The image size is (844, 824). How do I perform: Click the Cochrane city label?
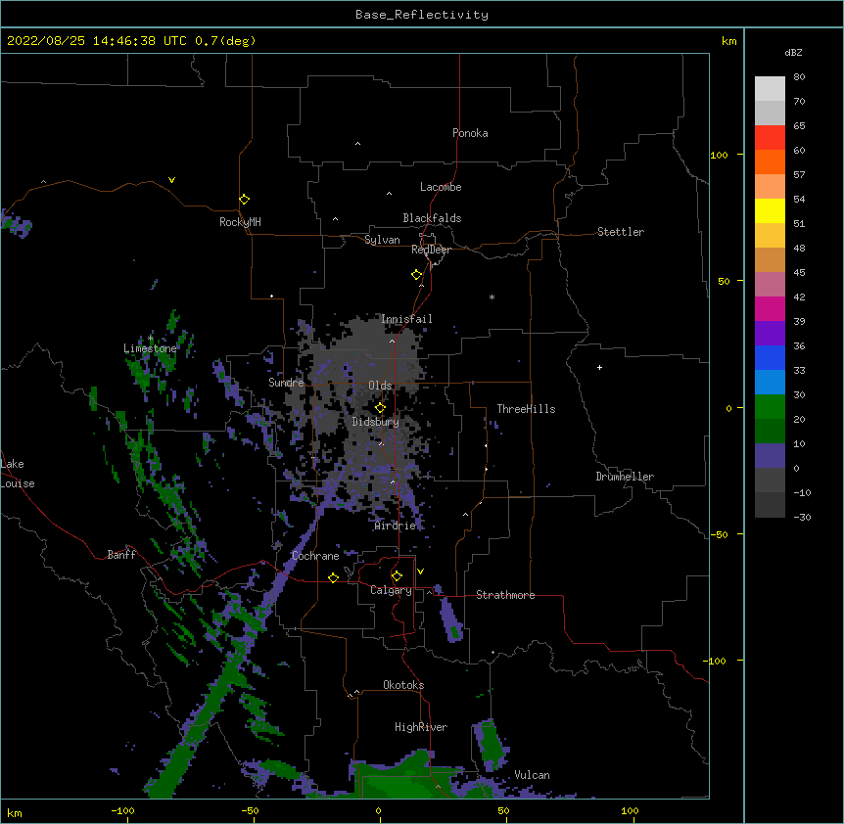pos(315,556)
